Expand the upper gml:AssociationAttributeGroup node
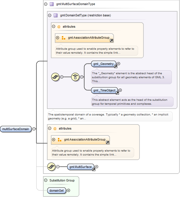 pyautogui.click(x=57, y=38)
